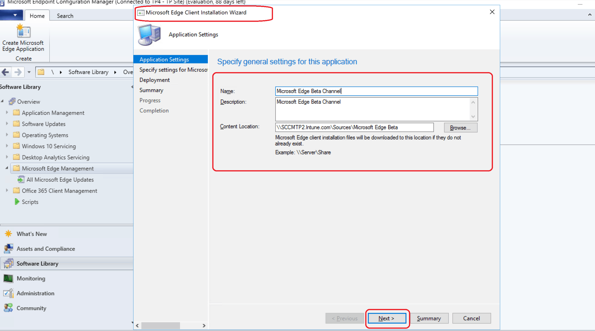
Task: Click the back navigation arrow
Action: click(x=5, y=72)
